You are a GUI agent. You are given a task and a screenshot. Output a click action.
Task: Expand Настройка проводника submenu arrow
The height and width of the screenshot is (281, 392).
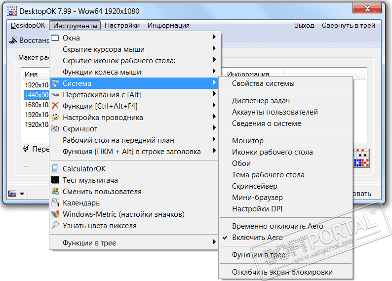click(x=214, y=116)
